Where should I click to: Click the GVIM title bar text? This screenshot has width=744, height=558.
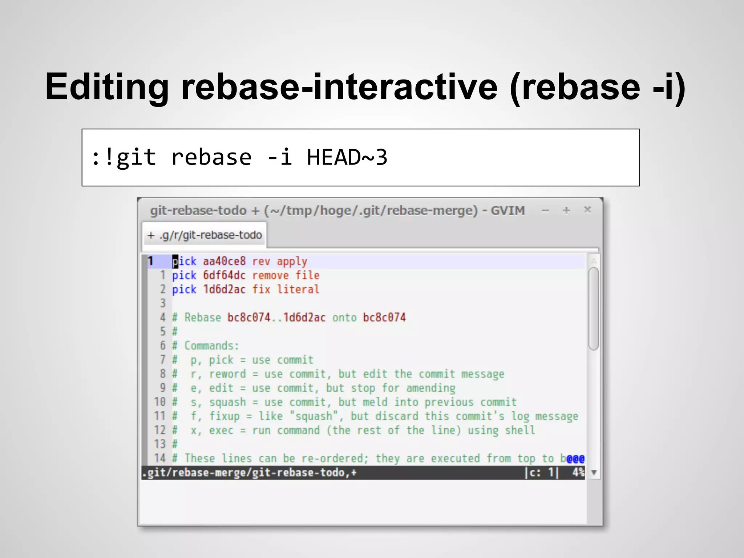(337, 210)
